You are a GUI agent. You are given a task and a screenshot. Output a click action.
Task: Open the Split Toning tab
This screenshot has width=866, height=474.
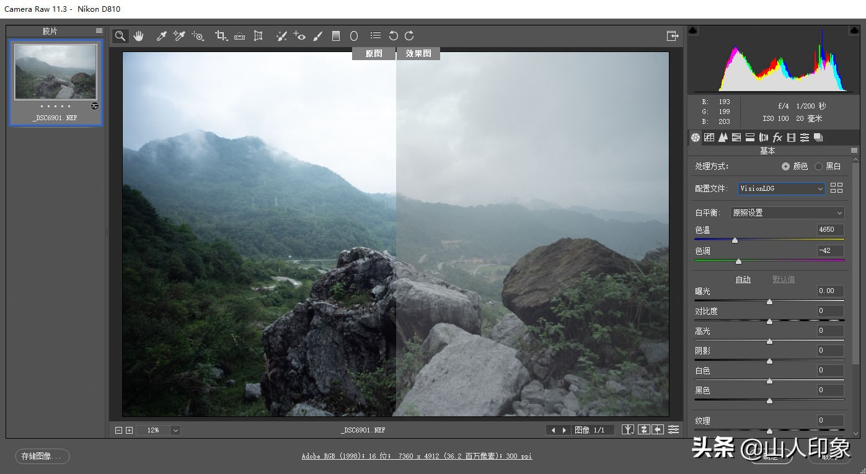[750, 138]
